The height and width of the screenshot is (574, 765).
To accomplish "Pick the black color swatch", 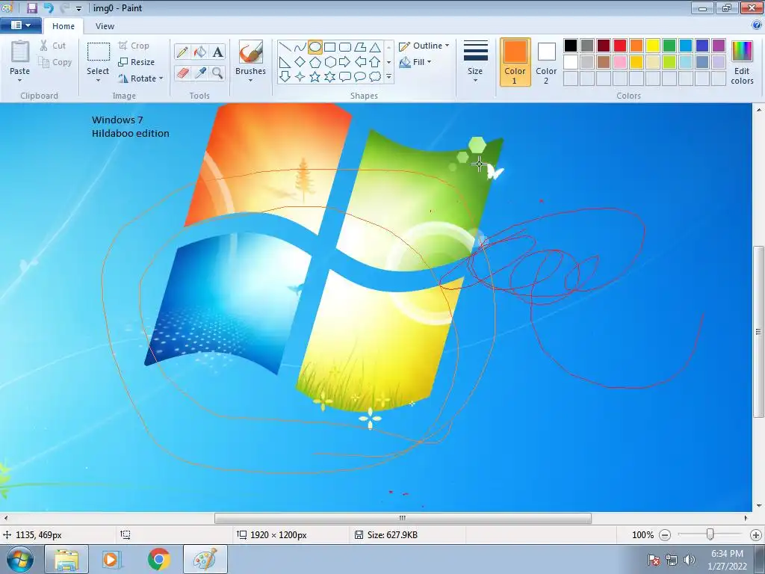I will point(570,46).
